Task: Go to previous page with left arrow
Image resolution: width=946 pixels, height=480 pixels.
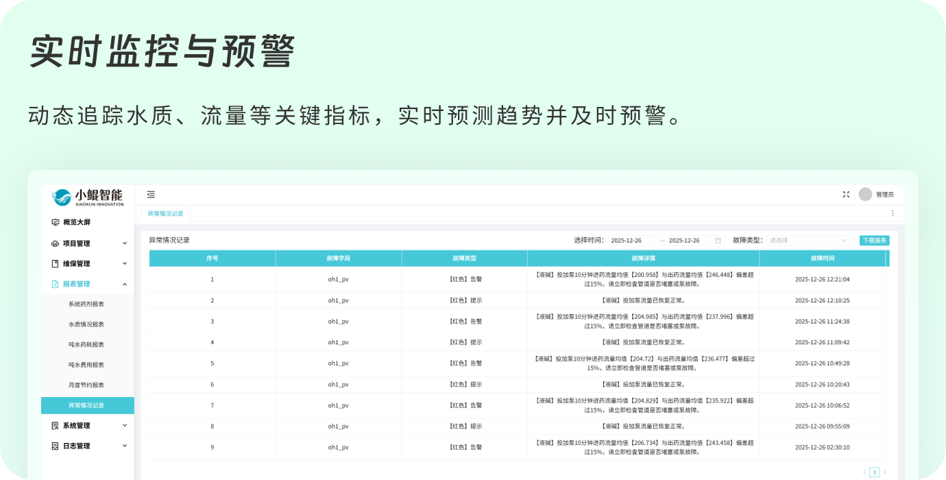Action: (864, 472)
